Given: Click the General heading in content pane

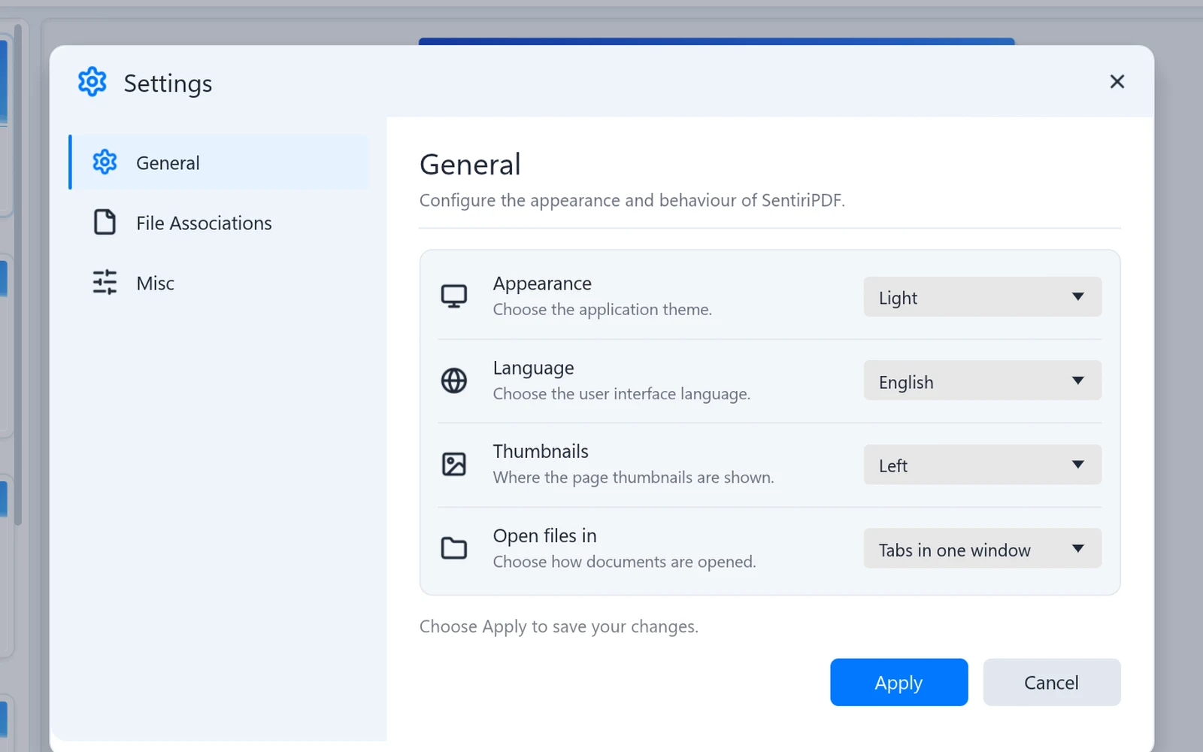Looking at the screenshot, I should pyautogui.click(x=470, y=164).
